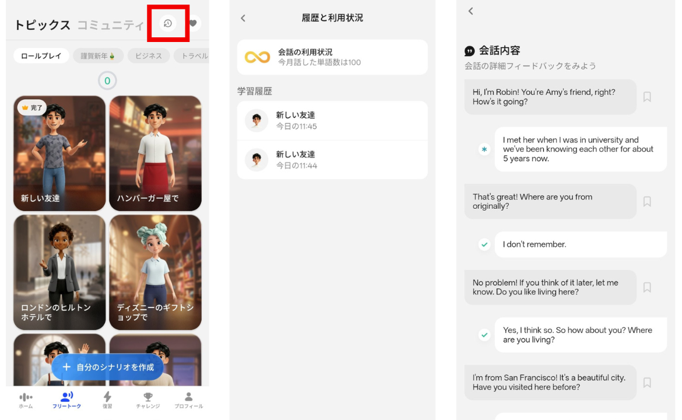Go to プロフィール person icon
The height and width of the screenshot is (420, 682).
[x=188, y=400]
